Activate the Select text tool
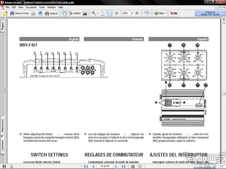The height and width of the screenshot is (169, 226). (x=75, y=13)
